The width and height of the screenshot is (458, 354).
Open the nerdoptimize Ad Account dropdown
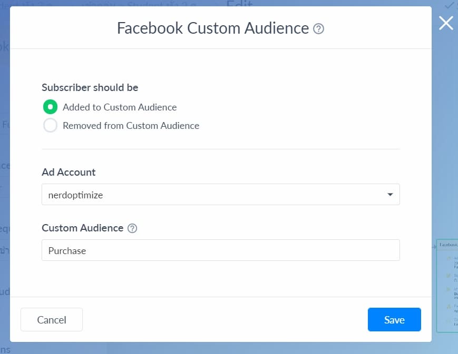tap(220, 195)
